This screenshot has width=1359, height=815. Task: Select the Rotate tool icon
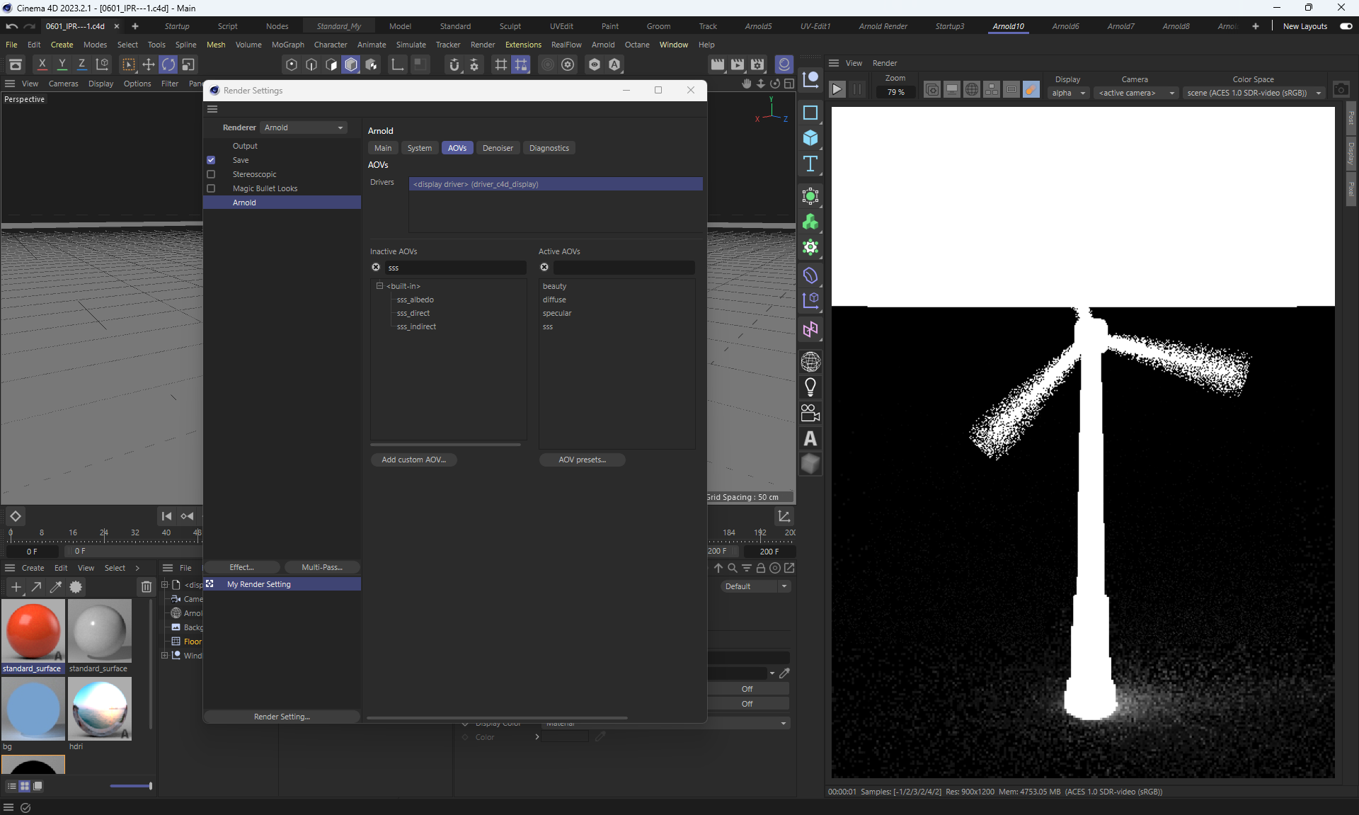tap(168, 64)
